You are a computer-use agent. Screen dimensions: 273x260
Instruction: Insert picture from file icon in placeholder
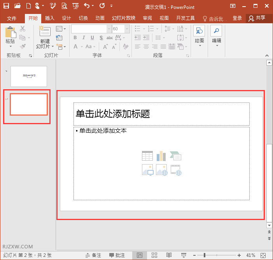tap(148, 170)
